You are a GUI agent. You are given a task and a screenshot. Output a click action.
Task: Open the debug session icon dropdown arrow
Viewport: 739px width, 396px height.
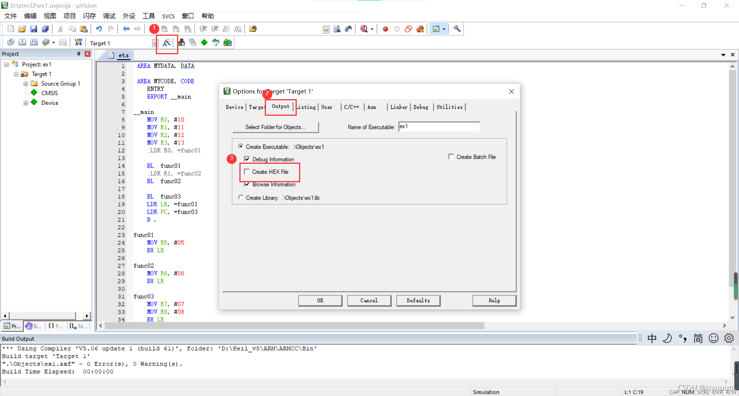(x=372, y=29)
